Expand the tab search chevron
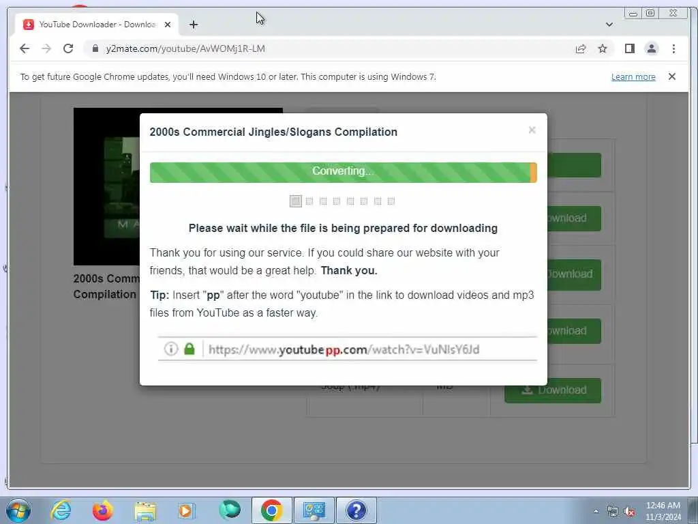Image resolution: width=698 pixels, height=524 pixels. coord(609,25)
